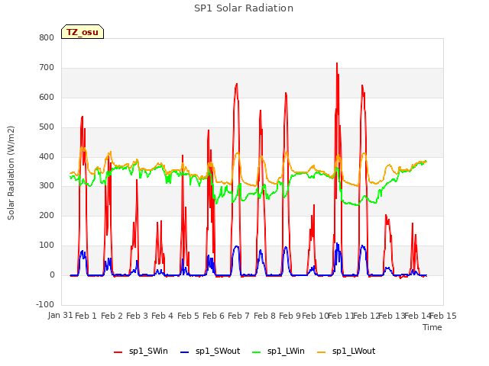Click the Feb 2 x-axis tick label
The image size is (489, 366).
point(112,316)
